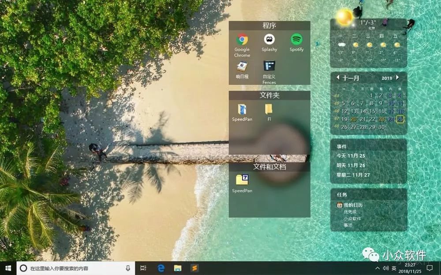441x275 pixels.
Task: Click the 1°/-3° current temperature
Action: click(368, 22)
